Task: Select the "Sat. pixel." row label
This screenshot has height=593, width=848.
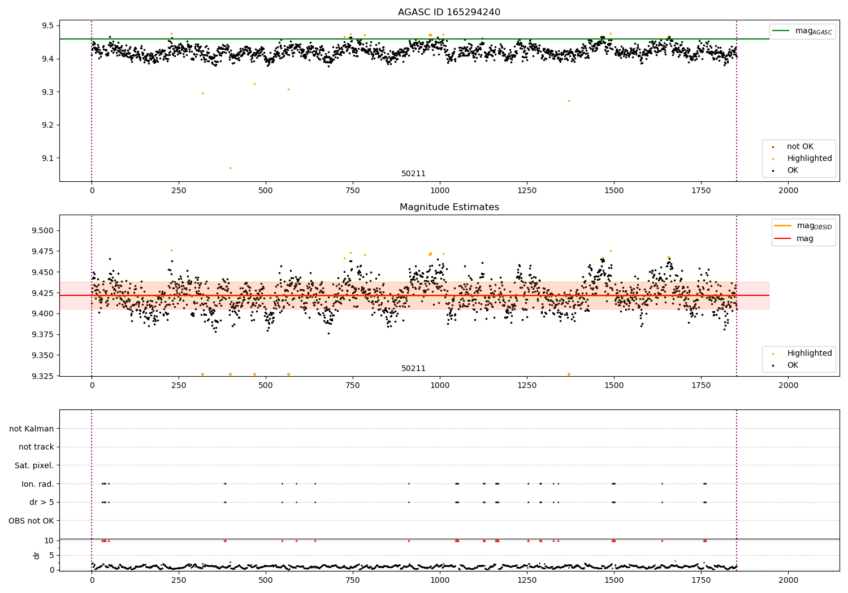Action: (34, 465)
